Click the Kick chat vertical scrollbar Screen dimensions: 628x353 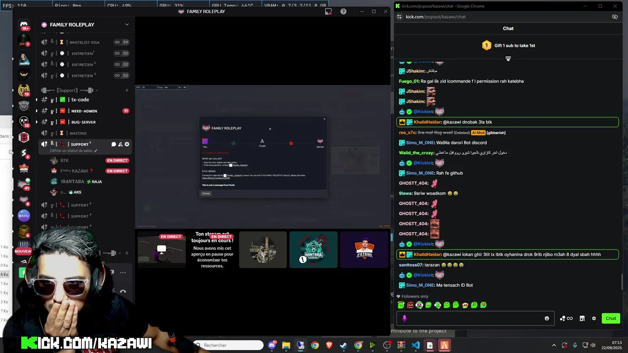[623, 282]
